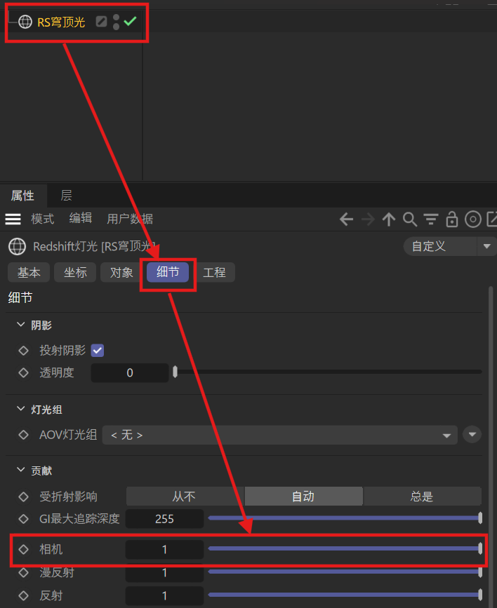
Task: Go forward with the right arrow icon
Action: pos(368,219)
